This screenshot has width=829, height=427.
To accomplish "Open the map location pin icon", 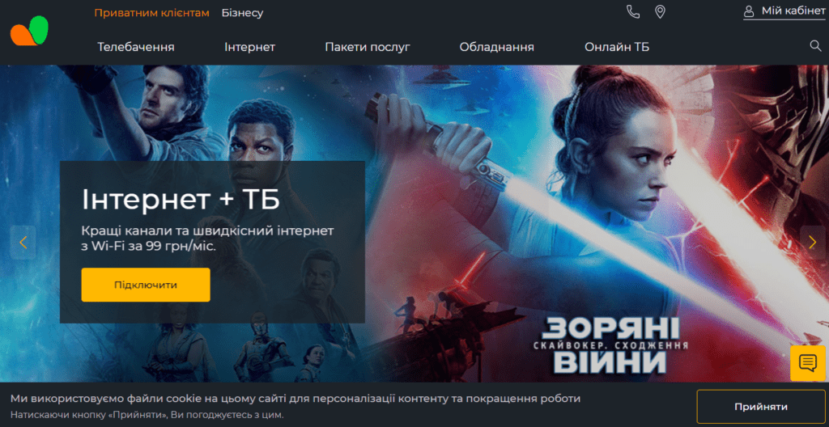I will click(660, 11).
